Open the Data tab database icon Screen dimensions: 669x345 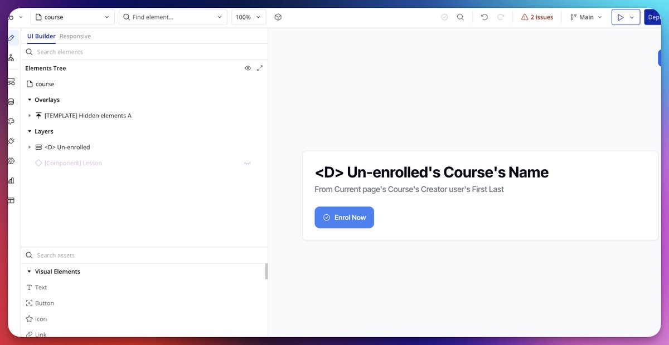pyautogui.click(x=11, y=102)
